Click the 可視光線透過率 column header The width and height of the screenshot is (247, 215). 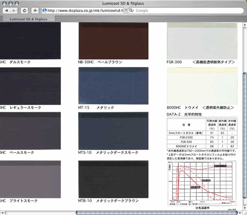pyautogui.click(x=212, y=125)
